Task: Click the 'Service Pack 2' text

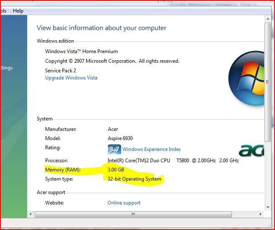Action: tap(61, 71)
